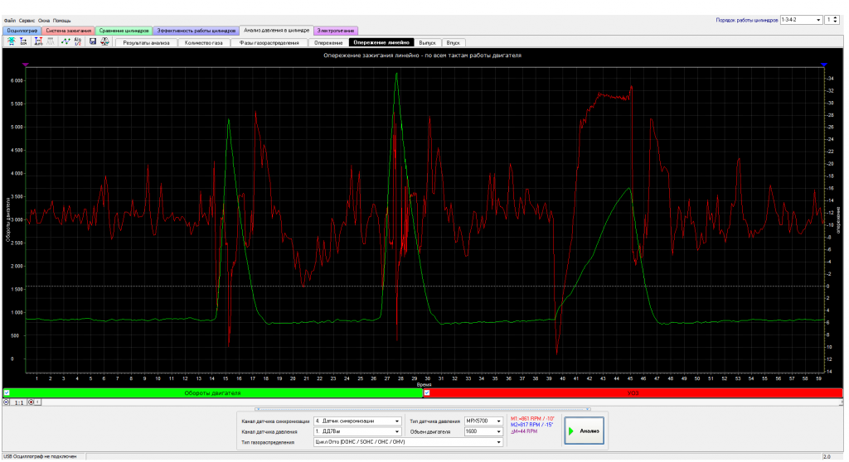Click the M1=861 RPM readout text
Screen dimensions: 849x462
click(532, 419)
